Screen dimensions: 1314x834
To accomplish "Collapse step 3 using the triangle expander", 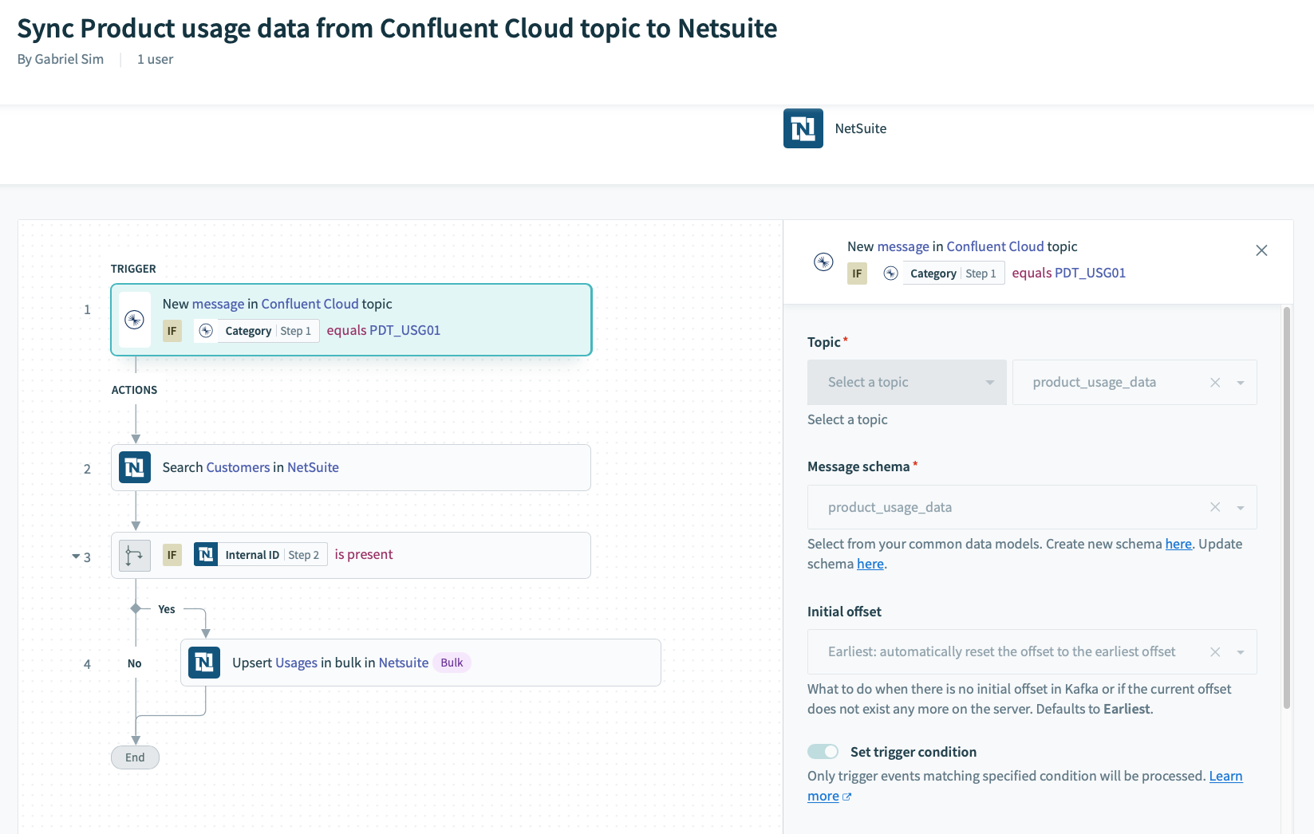I will [76, 557].
